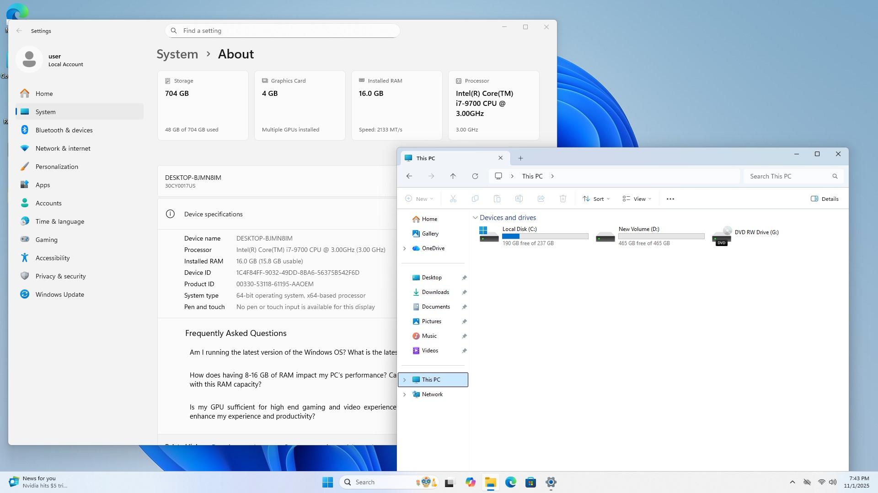This screenshot has height=493, width=878.
Task: Open Task View from the taskbar
Action: 450,482
